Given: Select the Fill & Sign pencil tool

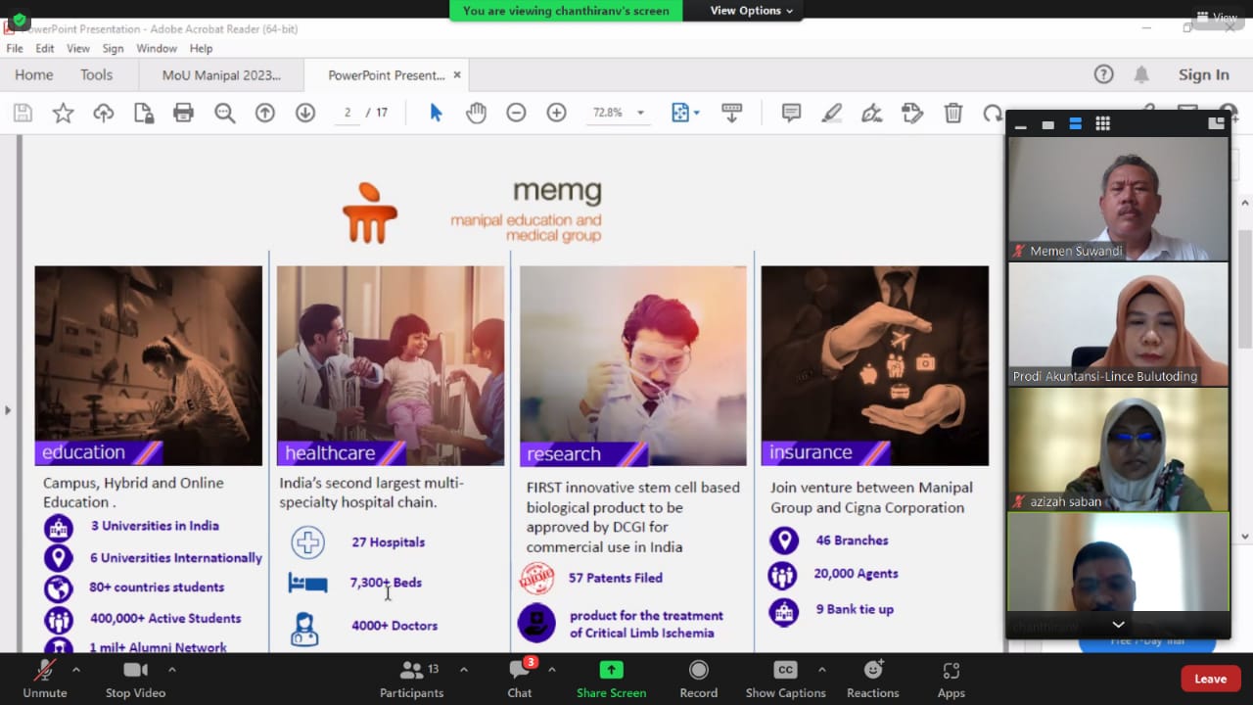Looking at the screenshot, I should (872, 113).
